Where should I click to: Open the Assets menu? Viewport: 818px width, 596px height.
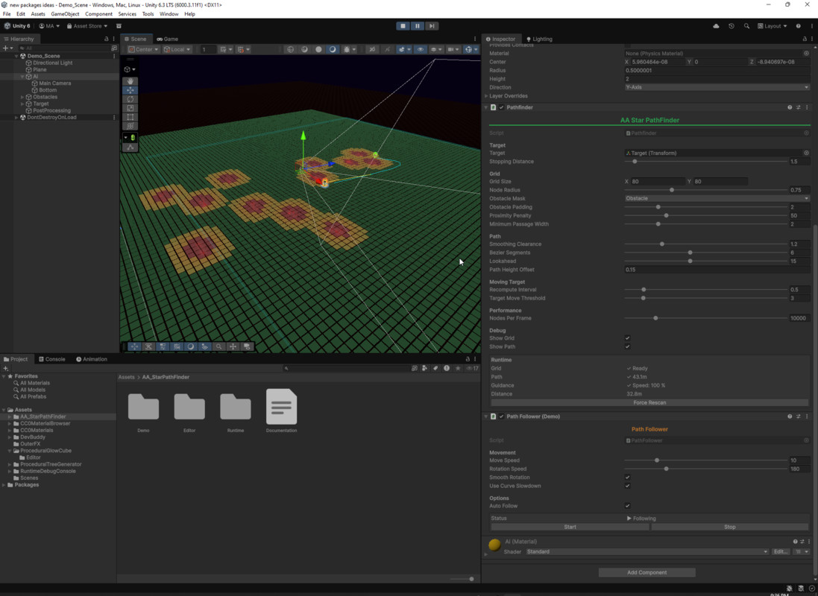point(37,14)
